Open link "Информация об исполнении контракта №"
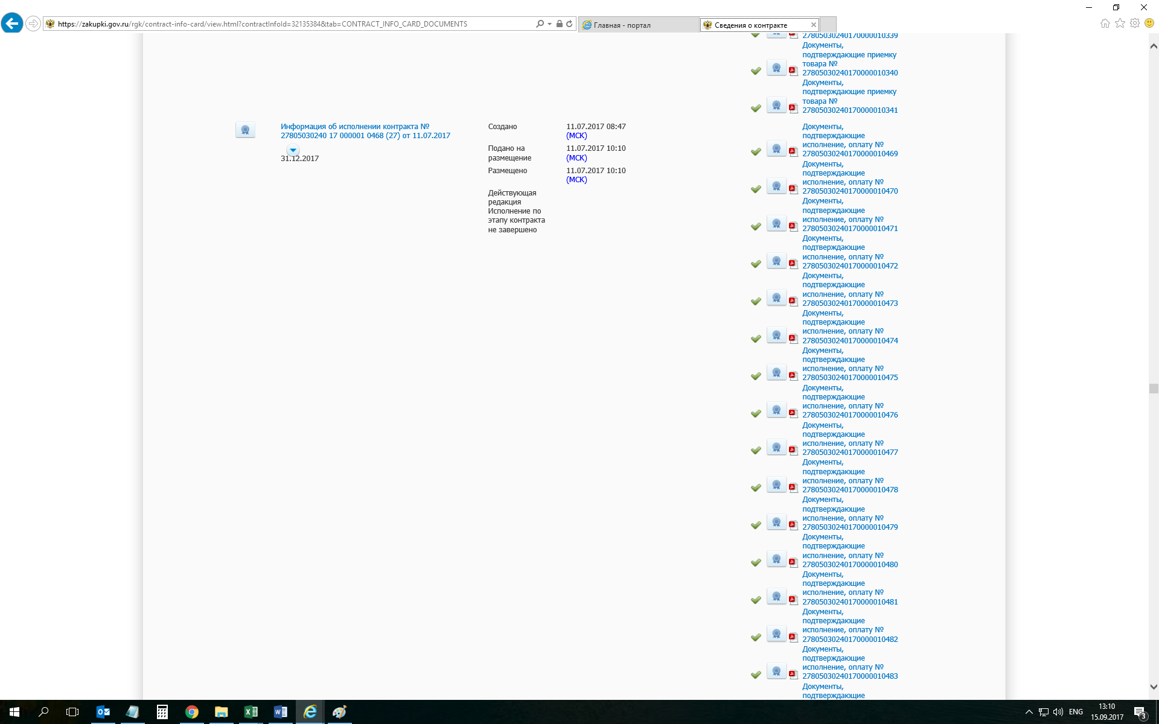The width and height of the screenshot is (1159, 724). 355,127
